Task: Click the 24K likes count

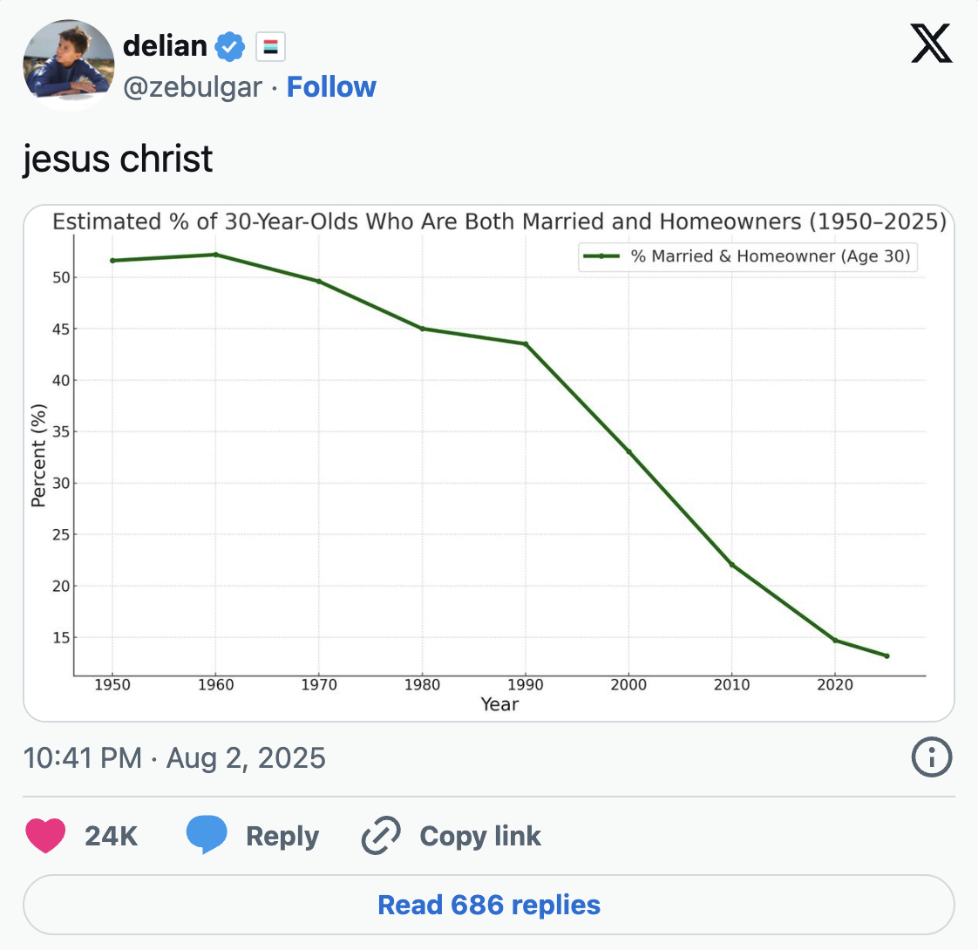Action: pos(111,836)
